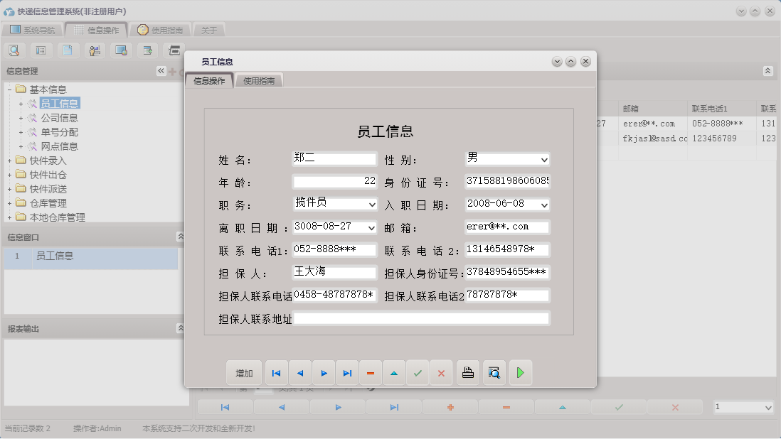
Task: Go to previous record with left arrow
Action: 299,372
